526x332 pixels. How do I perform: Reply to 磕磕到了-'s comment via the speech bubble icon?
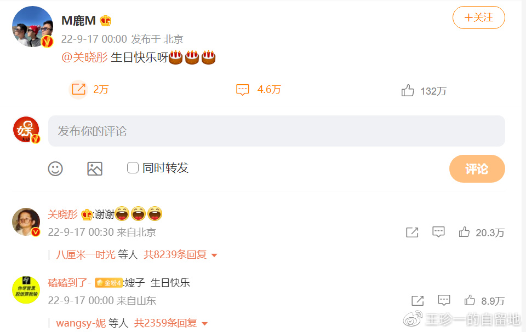444,300
